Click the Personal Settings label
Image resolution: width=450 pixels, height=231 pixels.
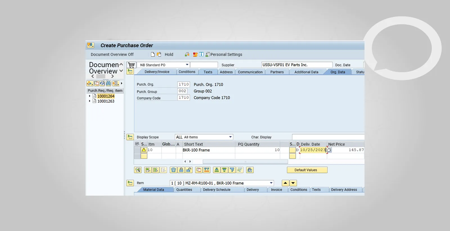coord(226,54)
